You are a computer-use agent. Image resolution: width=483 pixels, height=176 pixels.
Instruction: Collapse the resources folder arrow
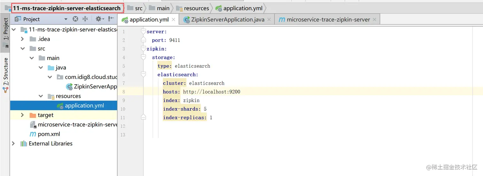[x=41, y=96]
